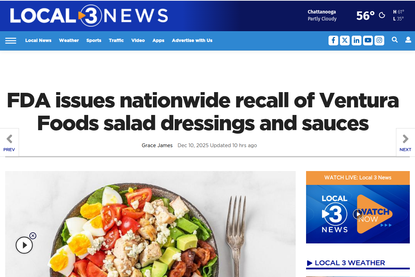Viewport: 415px width, 277px height.
Task: Click the search magnifier icon
Action: click(x=395, y=40)
